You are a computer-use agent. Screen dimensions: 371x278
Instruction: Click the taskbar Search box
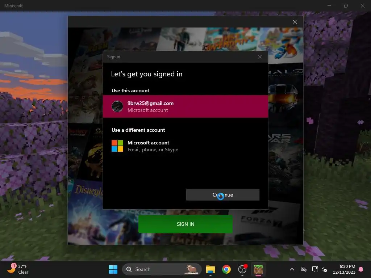tap(162, 269)
